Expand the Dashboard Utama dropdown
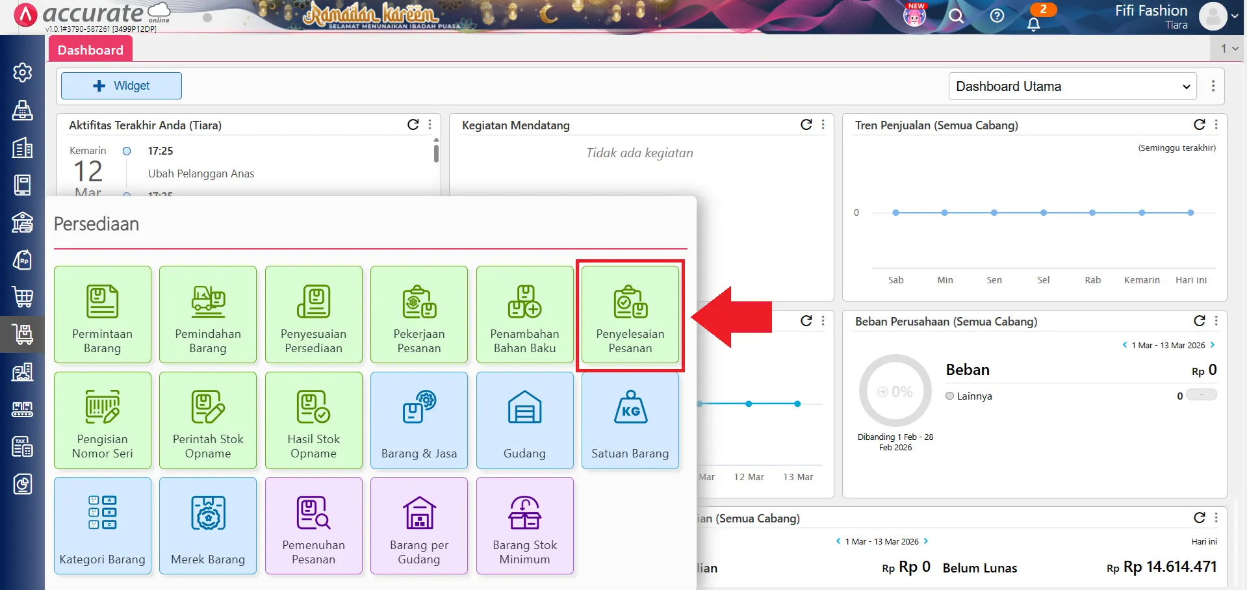1247x590 pixels. (1073, 86)
